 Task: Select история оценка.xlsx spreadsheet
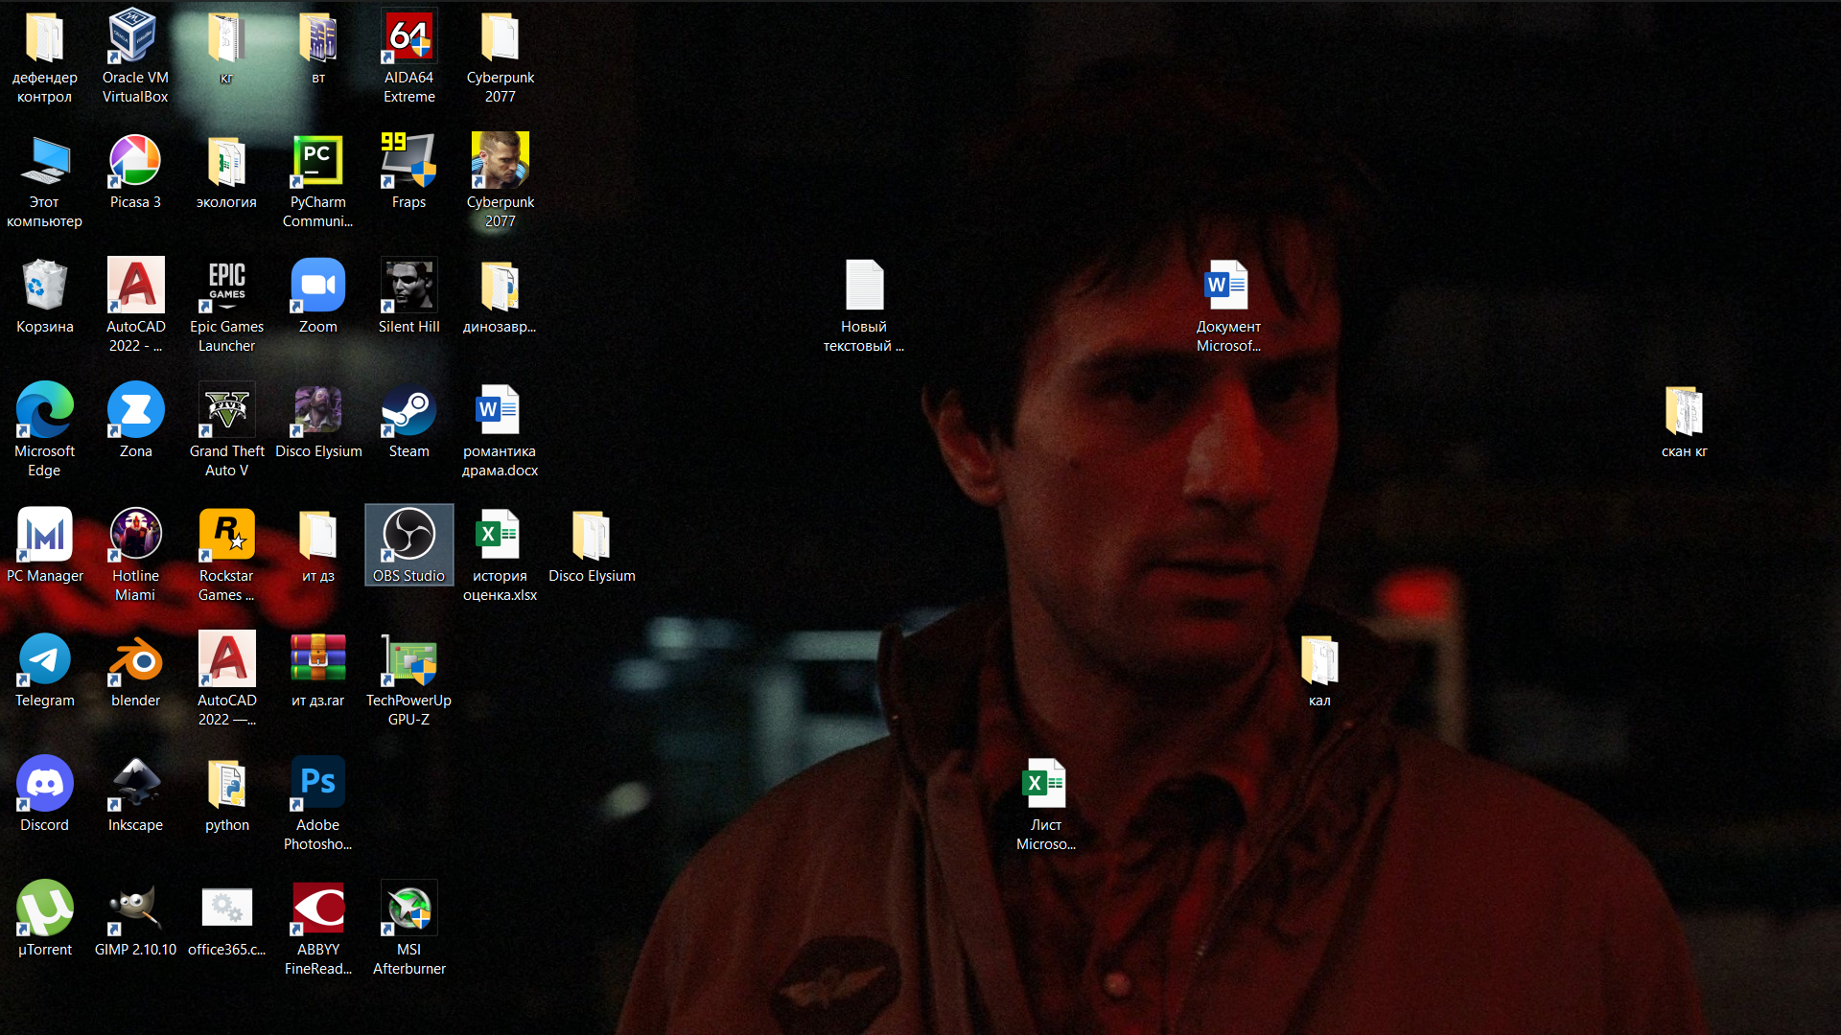500,554
